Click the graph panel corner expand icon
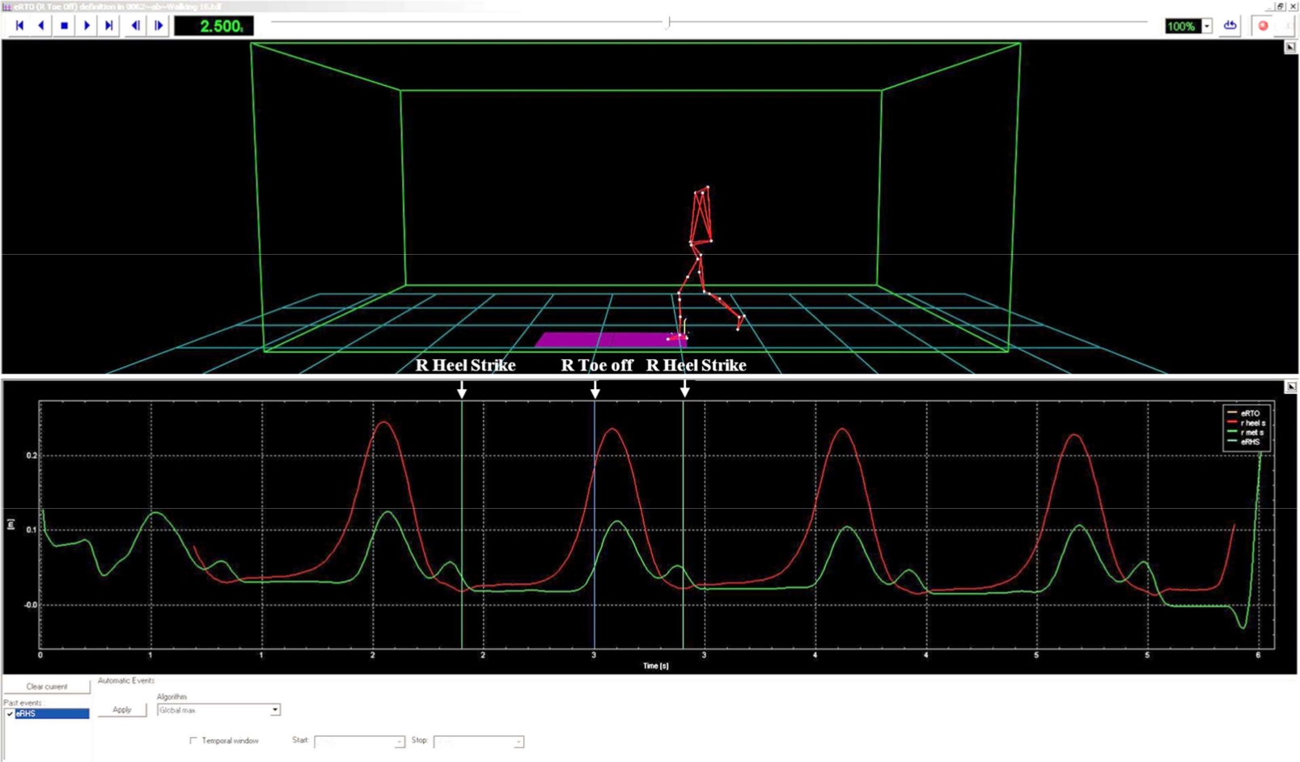The height and width of the screenshot is (762, 1300). [1290, 387]
